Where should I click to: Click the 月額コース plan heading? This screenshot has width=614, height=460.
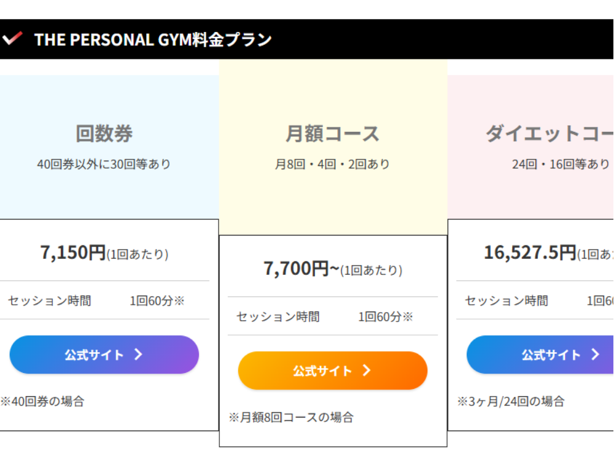[x=332, y=134]
